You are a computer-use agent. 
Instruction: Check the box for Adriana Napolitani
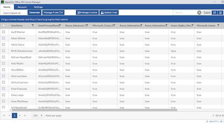pos(3,57)
